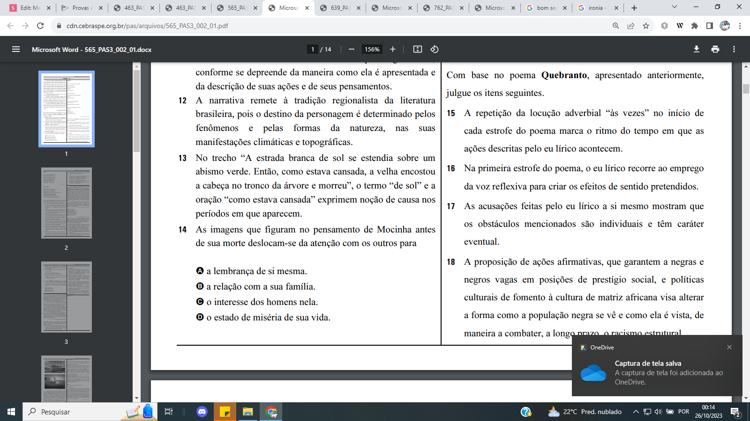
Task: Download the PDF file
Action: coord(697,49)
